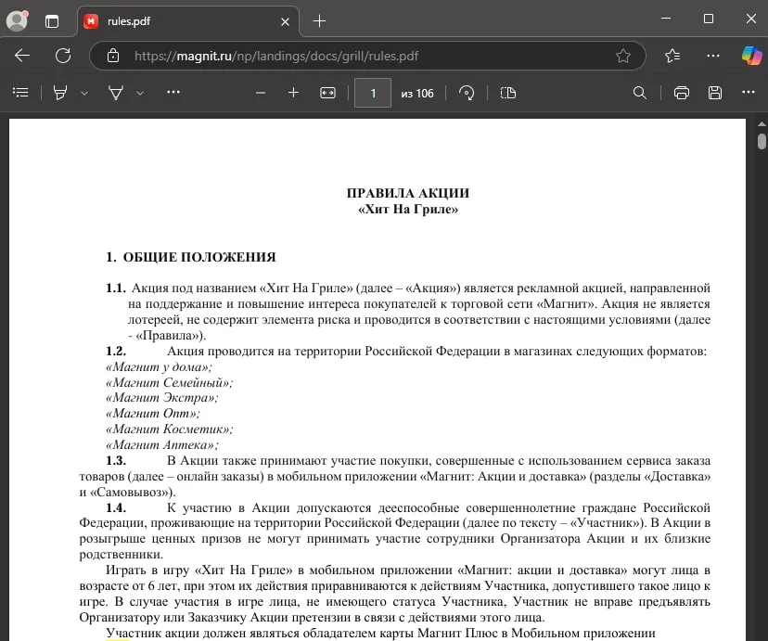Select the PDF draw tool
The image size is (768, 641).
116,93
